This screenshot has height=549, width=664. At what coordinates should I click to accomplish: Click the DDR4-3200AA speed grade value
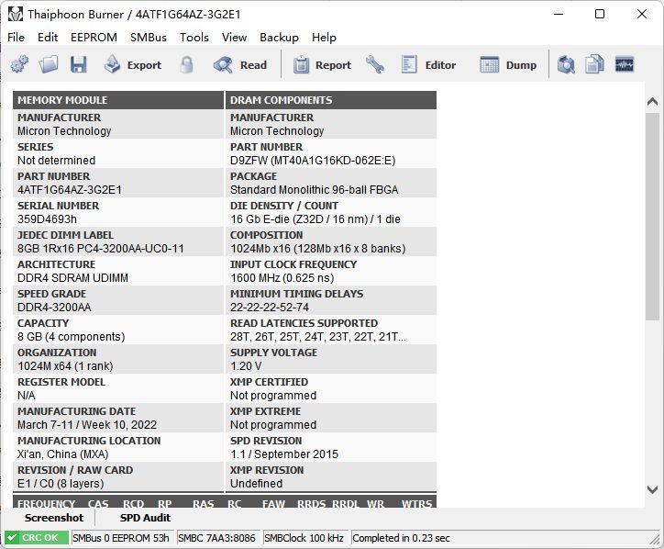click(54, 307)
